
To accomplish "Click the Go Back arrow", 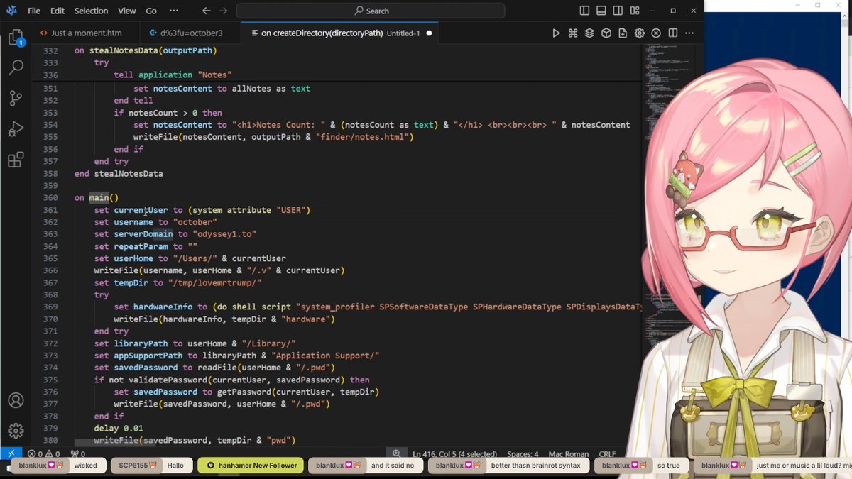I will (x=206, y=11).
